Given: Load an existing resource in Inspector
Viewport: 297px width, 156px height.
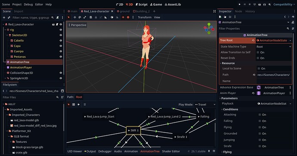Looking at the screenshot, I should [x=225, y=17].
